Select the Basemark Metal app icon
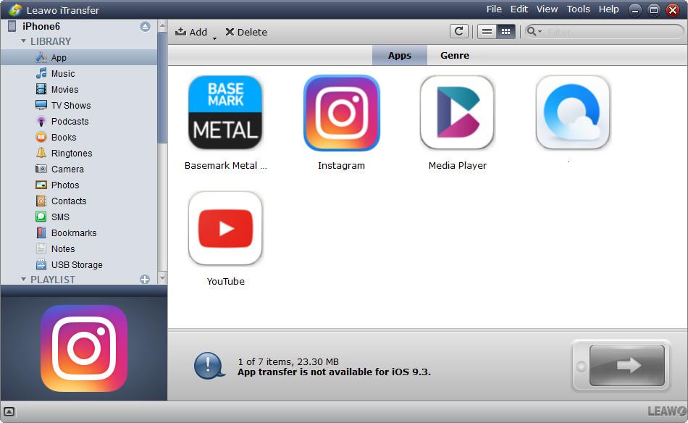 [225, 113]
